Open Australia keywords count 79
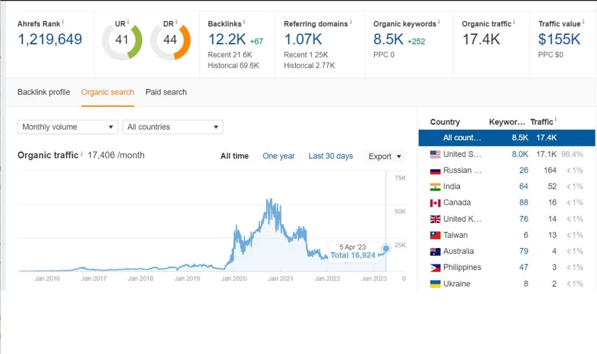 pyautogui.click(x=524, y=252)
